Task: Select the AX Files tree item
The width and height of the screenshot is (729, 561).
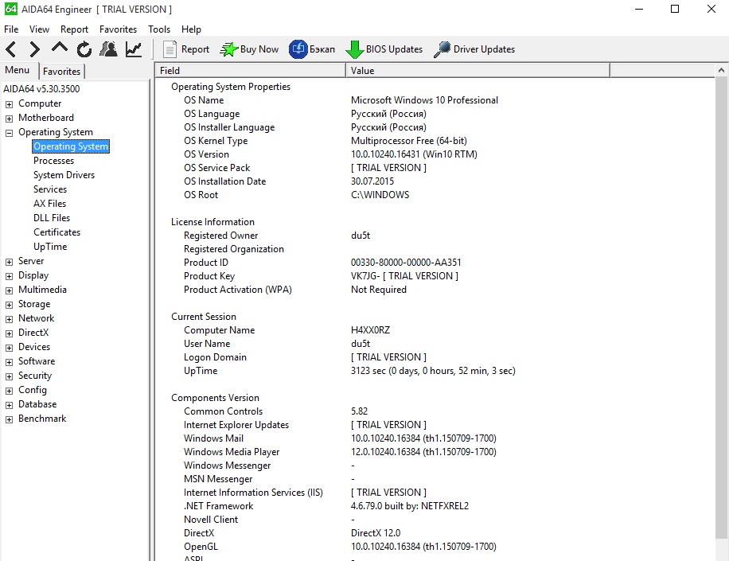Action: click(x=50, y=204)
